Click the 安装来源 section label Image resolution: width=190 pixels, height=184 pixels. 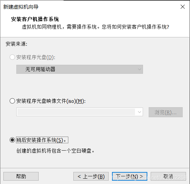16,44
